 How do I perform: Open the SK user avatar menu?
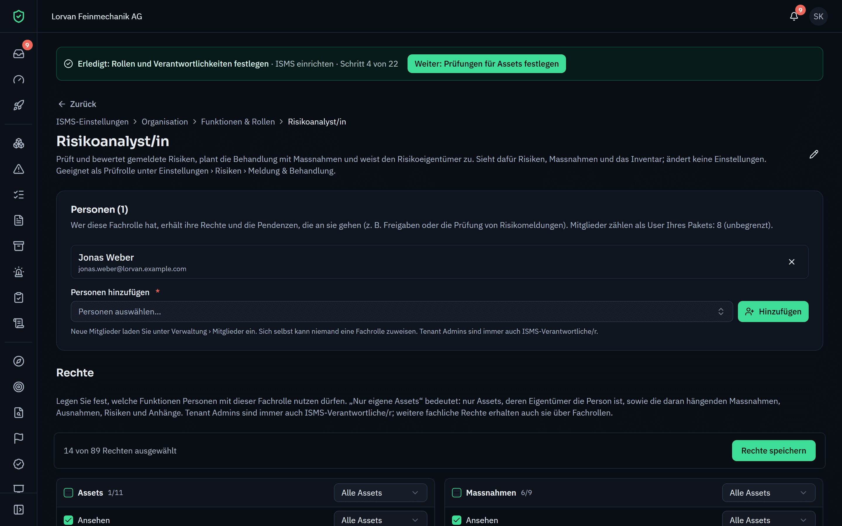[818, 16]
